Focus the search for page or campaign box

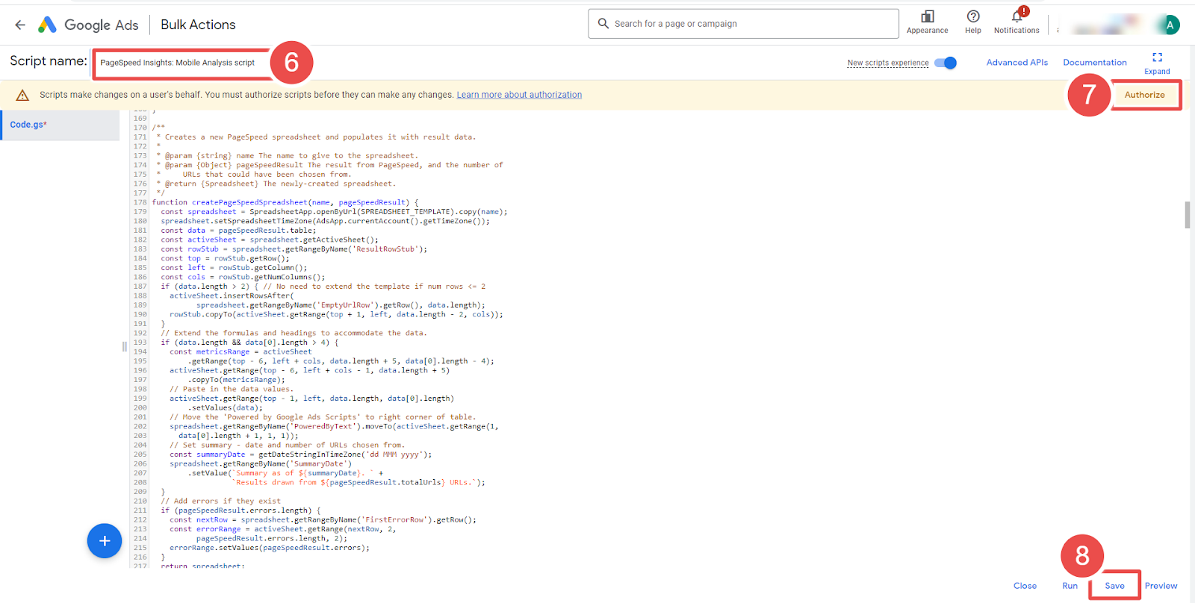point(743,24)
